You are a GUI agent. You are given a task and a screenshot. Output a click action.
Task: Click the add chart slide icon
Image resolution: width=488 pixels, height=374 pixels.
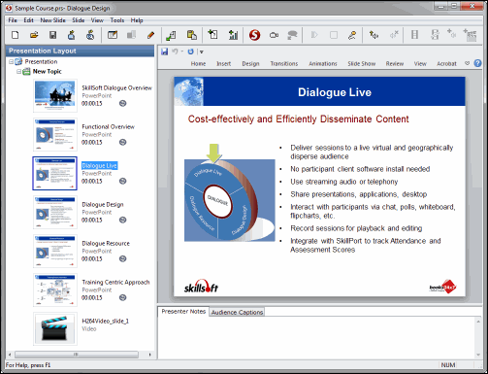pos(233,35)
